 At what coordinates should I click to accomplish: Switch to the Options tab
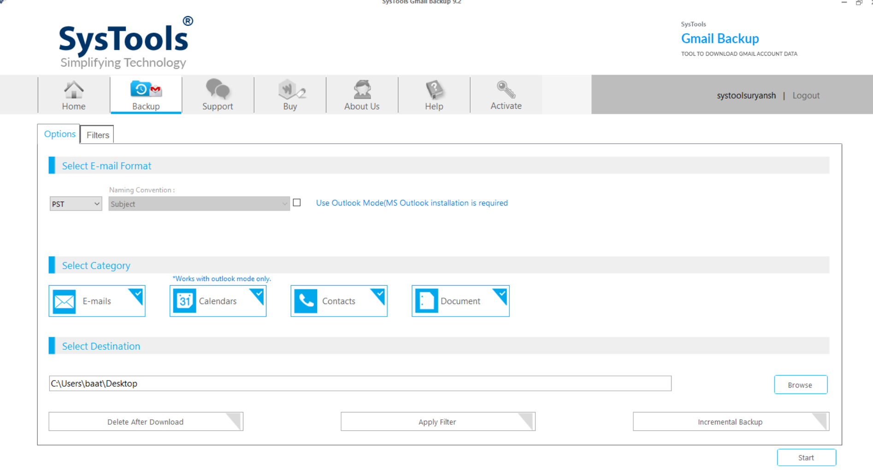(59, 134)
